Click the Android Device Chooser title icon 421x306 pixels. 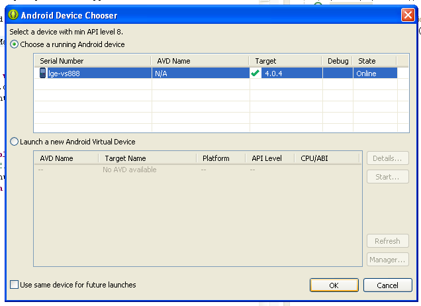point(13,15)
